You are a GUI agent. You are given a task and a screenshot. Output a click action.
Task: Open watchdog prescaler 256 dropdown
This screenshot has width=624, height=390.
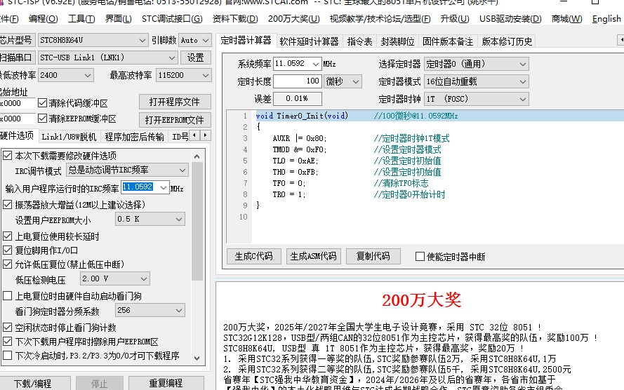[x=150, y=310]
